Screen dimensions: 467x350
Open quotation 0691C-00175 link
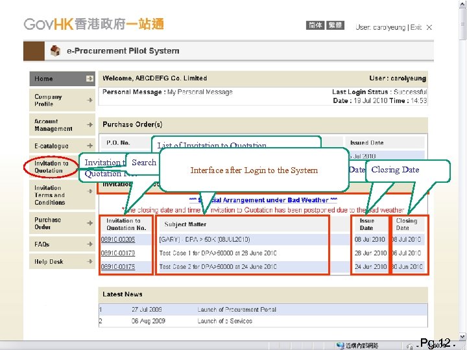(118, 266)
